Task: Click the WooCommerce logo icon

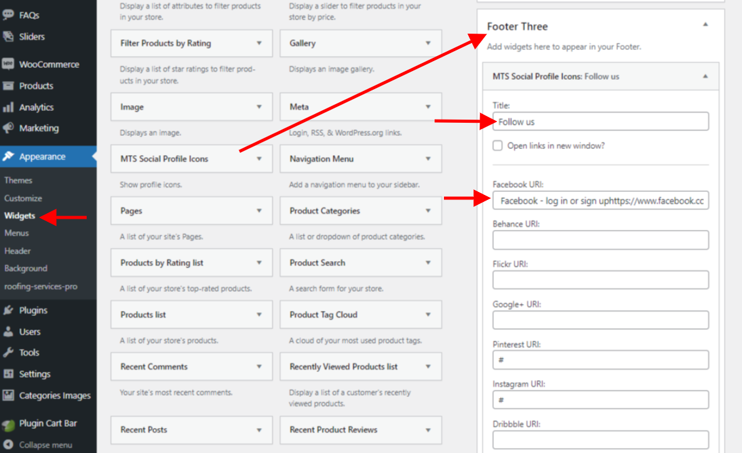Action: [x=8, y=64]
